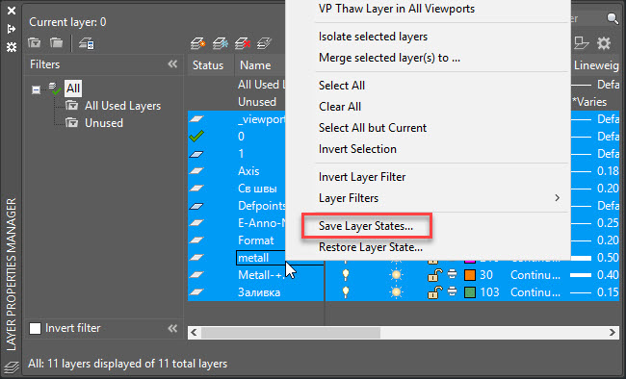Click status icon of the Axis layer
Screen dimensions: 626x379
click(196, 171)
